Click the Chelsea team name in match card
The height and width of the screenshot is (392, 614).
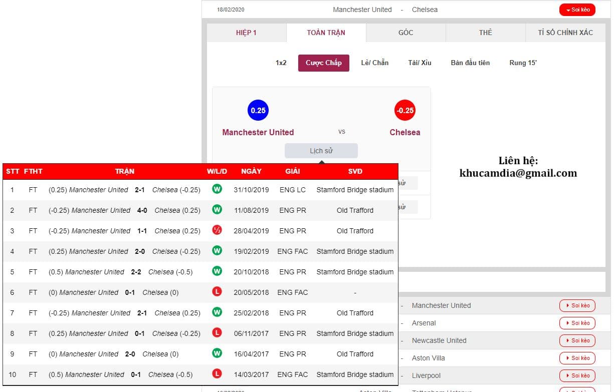click(x=405, y=132)
